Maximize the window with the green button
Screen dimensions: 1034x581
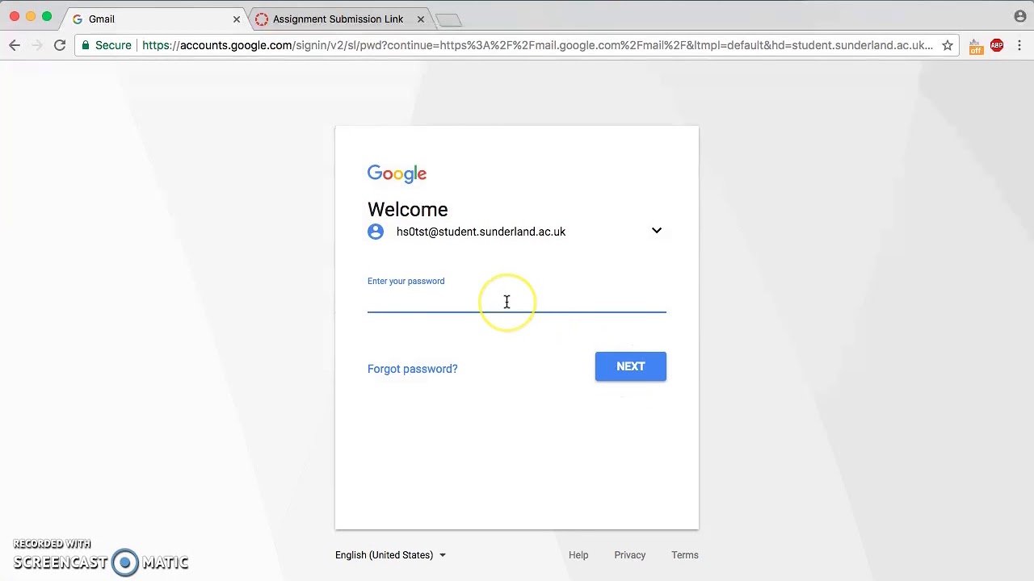coord(47,17)
